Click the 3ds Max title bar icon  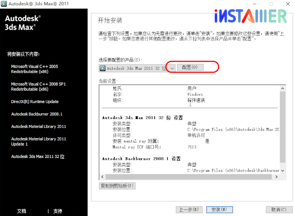(4, 4)
